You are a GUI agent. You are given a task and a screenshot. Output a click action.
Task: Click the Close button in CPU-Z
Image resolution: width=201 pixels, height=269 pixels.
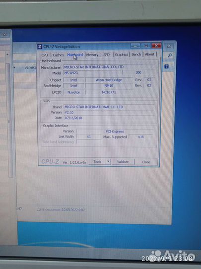(146, 162)
